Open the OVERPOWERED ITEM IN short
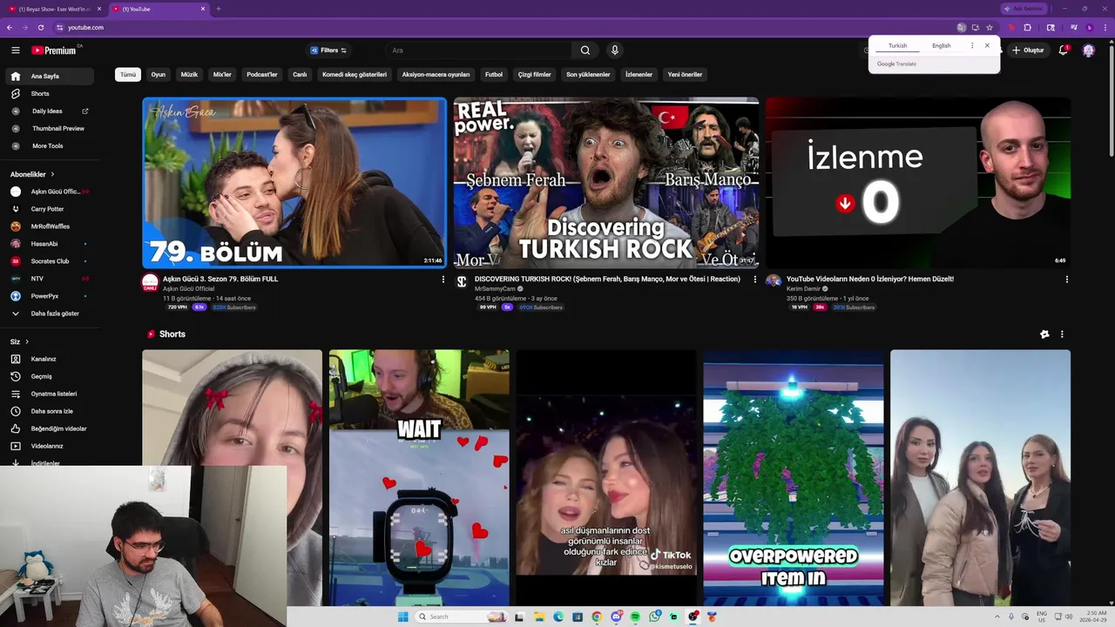The image size is (1115, 627). tap(794, 477)
